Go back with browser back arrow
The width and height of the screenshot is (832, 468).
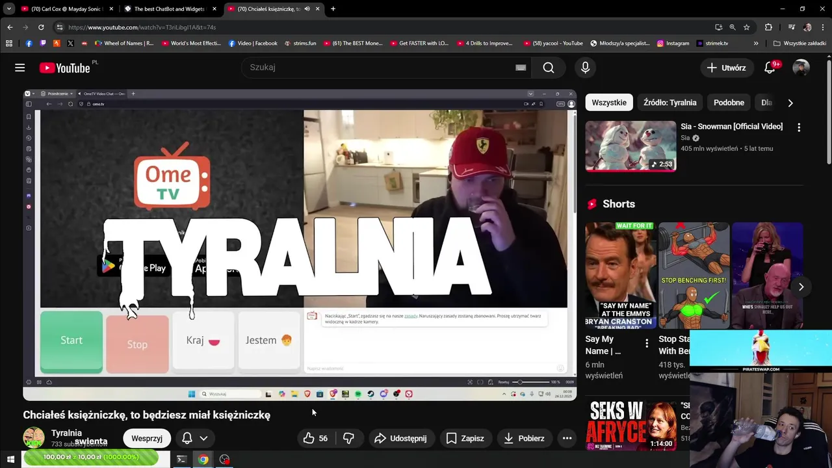(x=10, y=27)
